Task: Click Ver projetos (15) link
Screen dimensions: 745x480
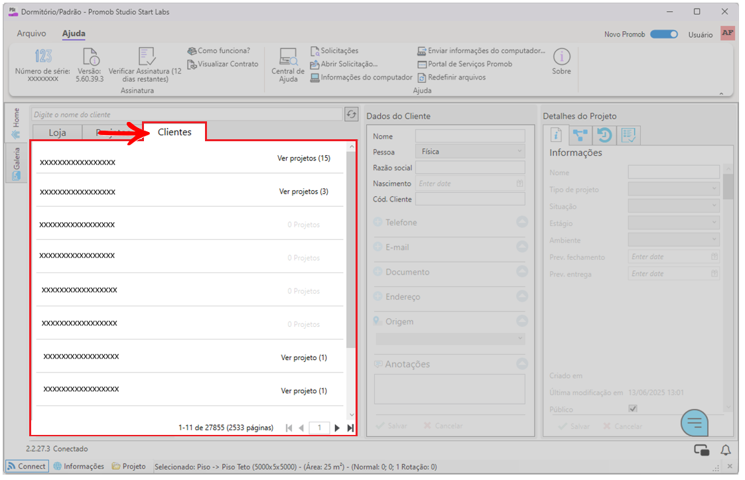Action: click(304, 158)
